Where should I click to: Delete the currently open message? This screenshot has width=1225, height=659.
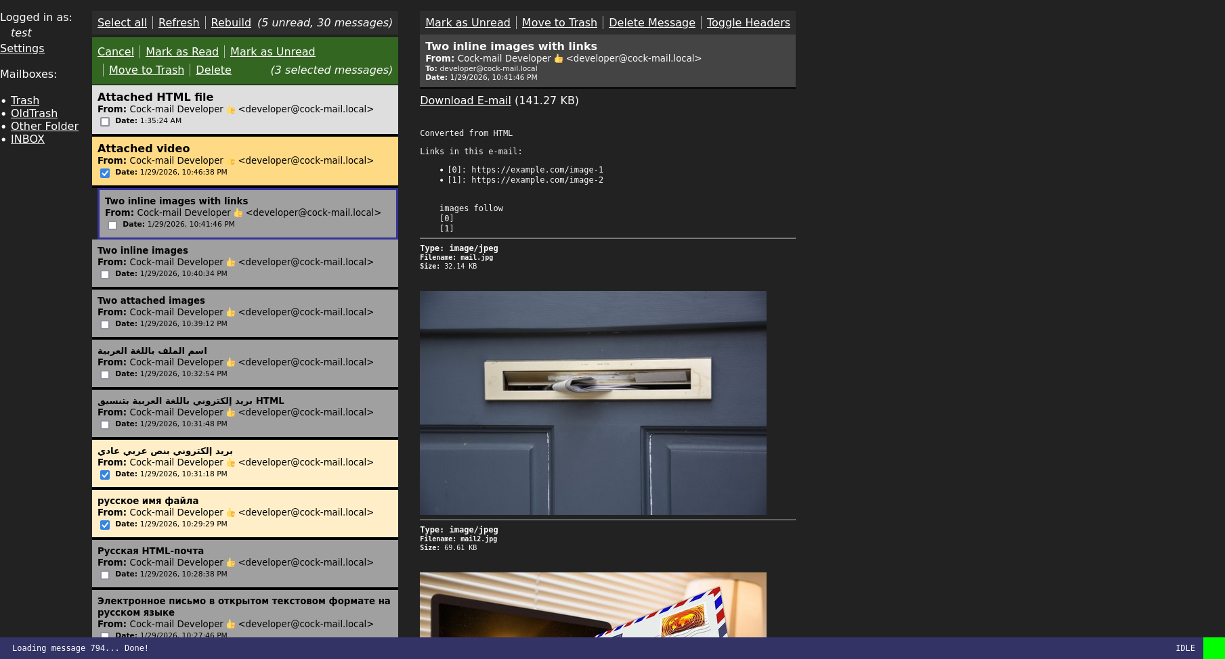click(x=651, y=22)
